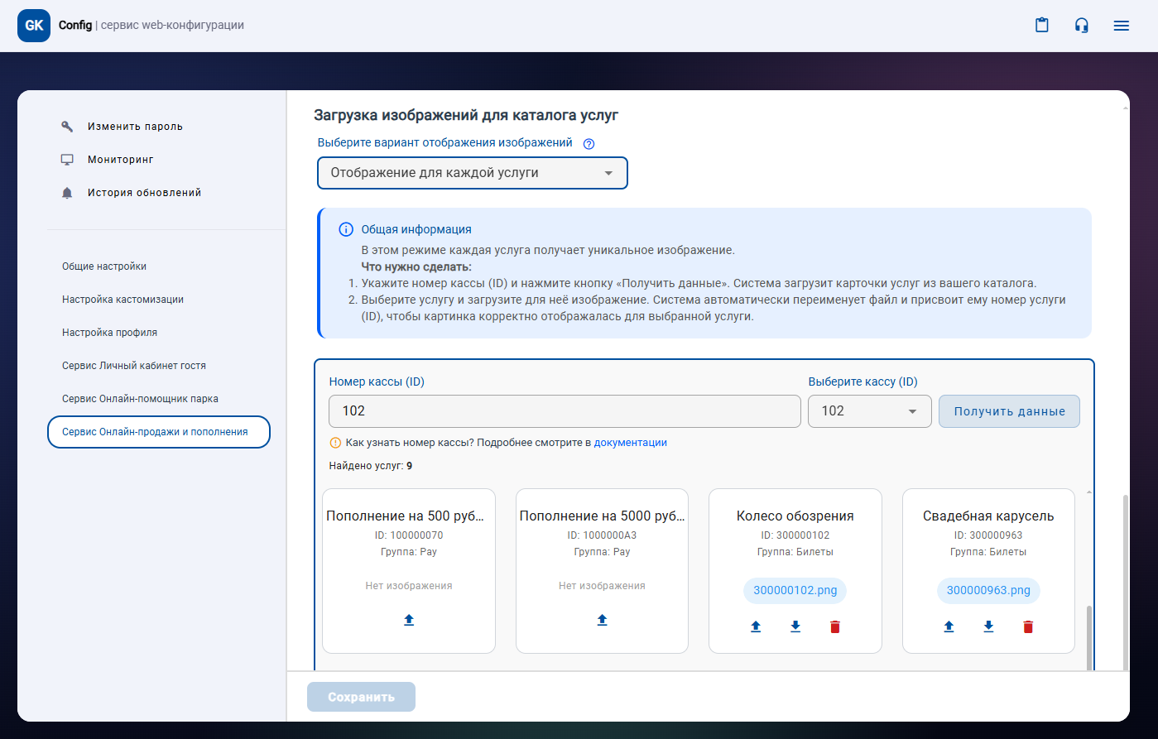Open История обновлений in sidebar
This screenshot has height=739, width=1158.
pos(144,193)
